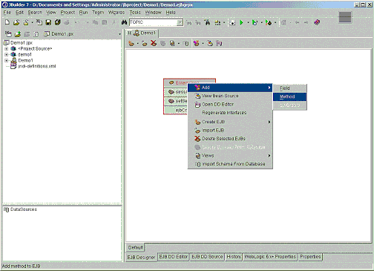Image resolution: width=374 pixels, height=271 pixels.
Task: Switch to WebLogic 6.x+ Properties tab
Action: pos(270,257)
